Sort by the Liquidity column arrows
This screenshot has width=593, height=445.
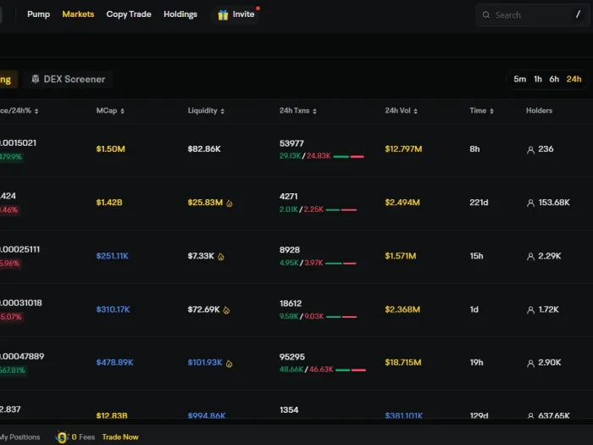click(224, 110)
